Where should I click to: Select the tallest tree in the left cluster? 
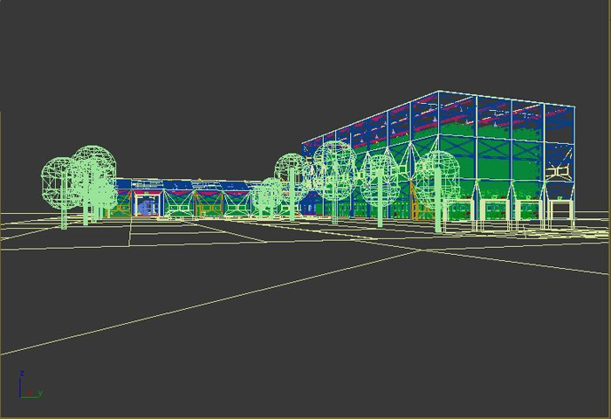point(93,168)
